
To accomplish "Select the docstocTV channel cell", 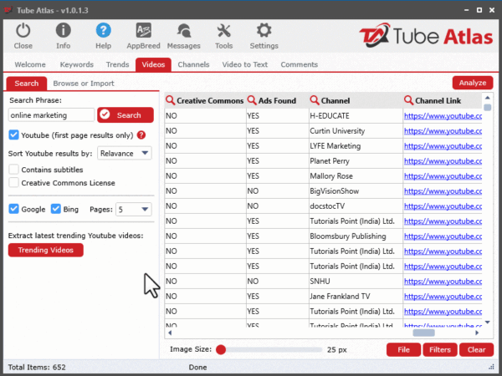I will (x=356, y=206).
